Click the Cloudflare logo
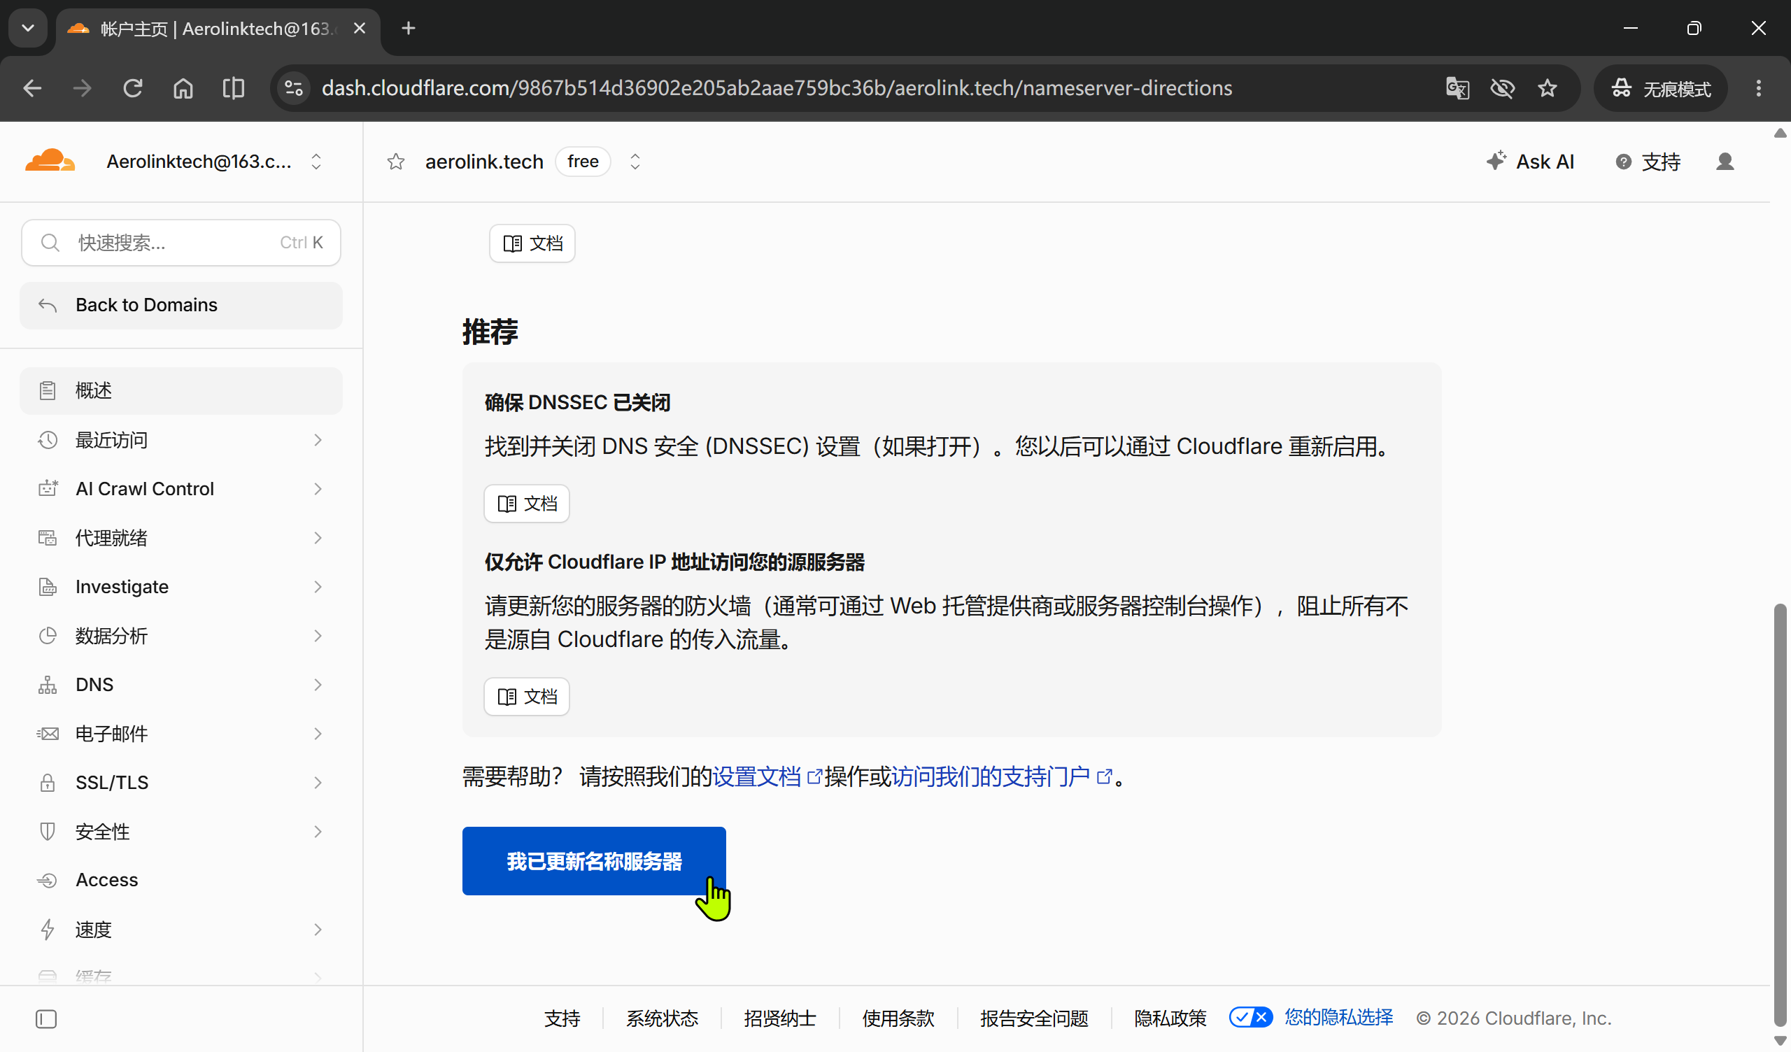Screen dimensions: 1791x1052 [50, 161]
